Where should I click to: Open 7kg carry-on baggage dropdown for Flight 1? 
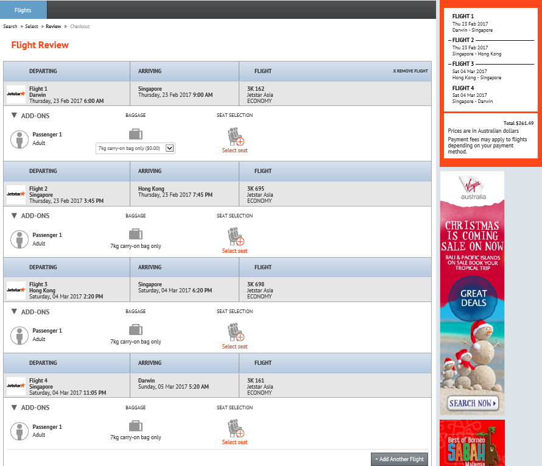point(135,148)
